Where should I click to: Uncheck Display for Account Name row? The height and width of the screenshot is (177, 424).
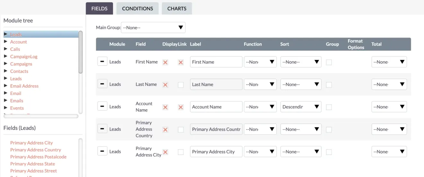click(165, 107)
